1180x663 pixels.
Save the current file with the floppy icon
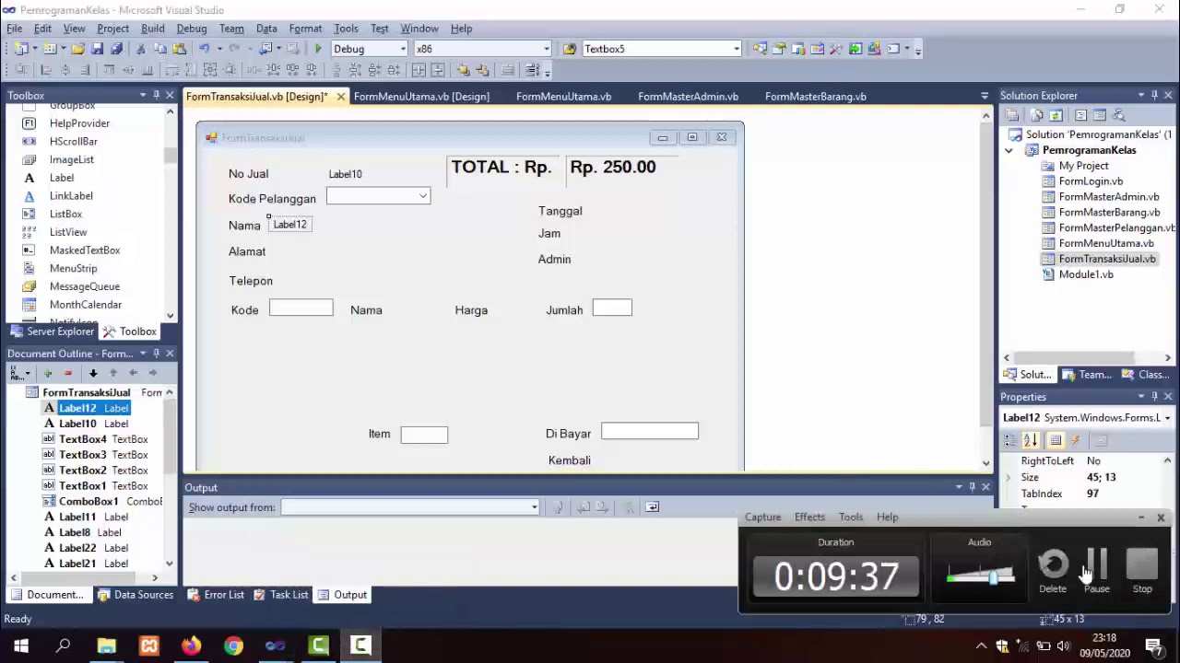coord(97,49)
